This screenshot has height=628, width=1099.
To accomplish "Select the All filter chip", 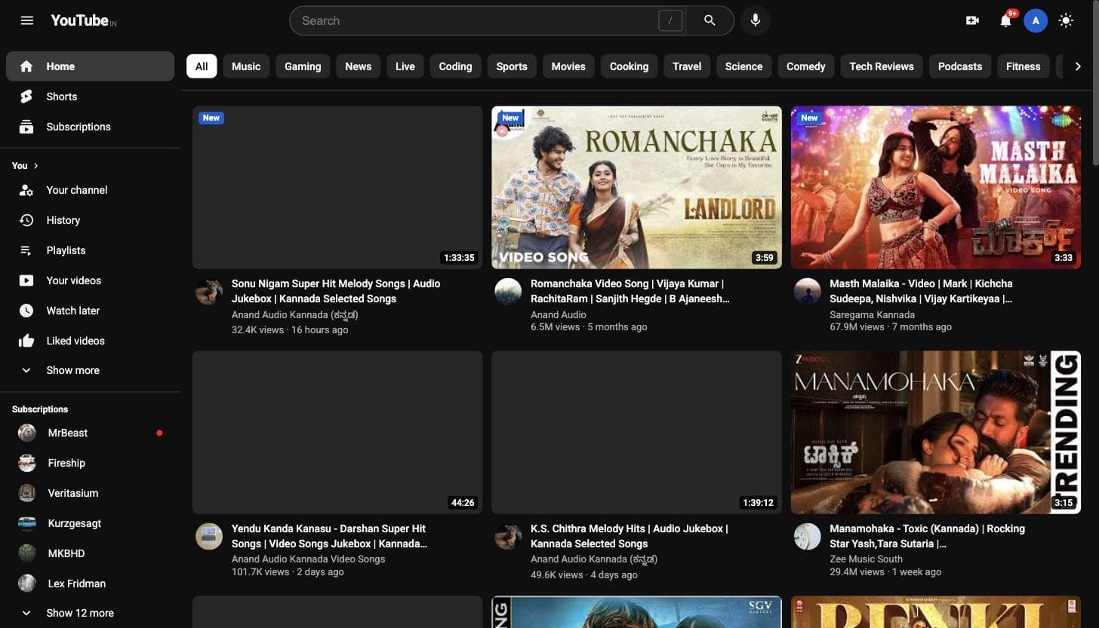I will pyautogui.click(x=202, y=66).
